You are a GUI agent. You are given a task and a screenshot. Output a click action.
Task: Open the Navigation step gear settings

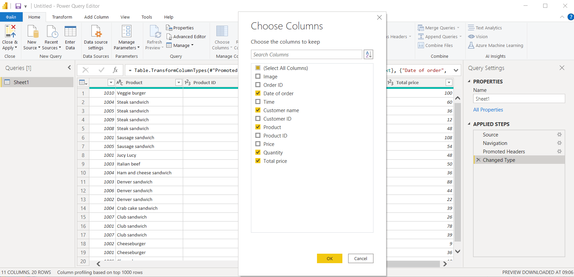click(x=559, y=143)
